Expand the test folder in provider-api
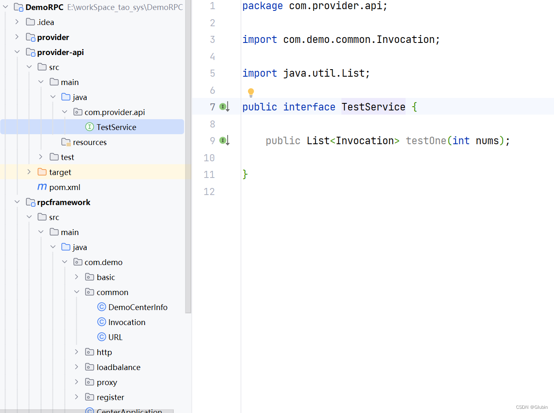 point(40,157)
